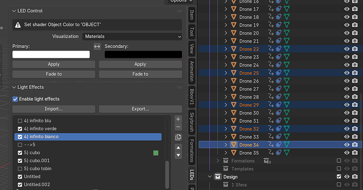363x190 pixels.
Task: Enable the -->5 effect checkbox
Action: pos(20,145)
